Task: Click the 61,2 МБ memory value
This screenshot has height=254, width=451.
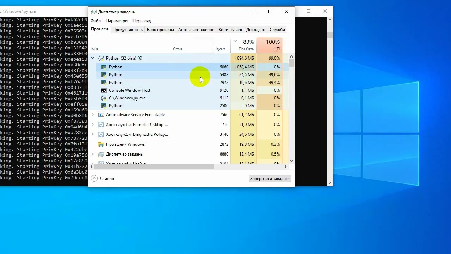Action: (246, 115)
